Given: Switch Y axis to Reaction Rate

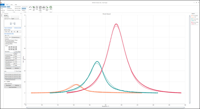Looking at the screenshot, I should coord(18,8).
